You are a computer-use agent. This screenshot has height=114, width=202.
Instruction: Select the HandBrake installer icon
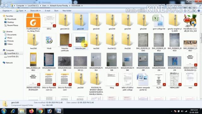click(x=190, y=21)
